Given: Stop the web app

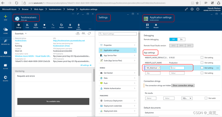Looking at the screenshot, I should click(x=44, y=26).
